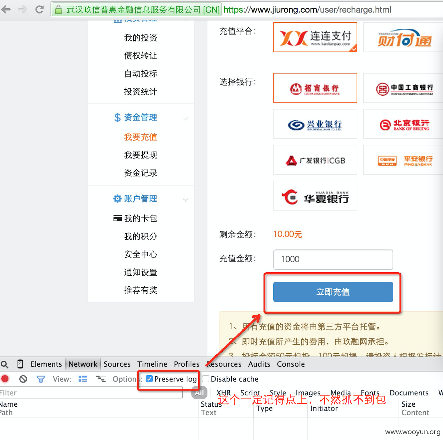Choose Industrial Bank (兴业银行)
This screenshot has height=440, width=443.
[315, 124]
